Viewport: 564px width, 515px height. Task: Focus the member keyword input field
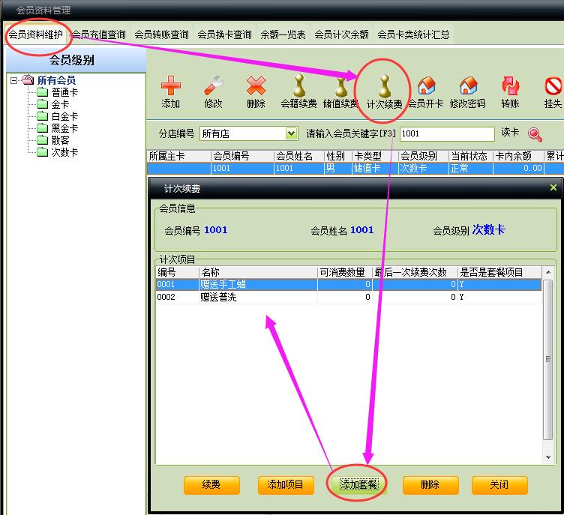click(447, 133)
